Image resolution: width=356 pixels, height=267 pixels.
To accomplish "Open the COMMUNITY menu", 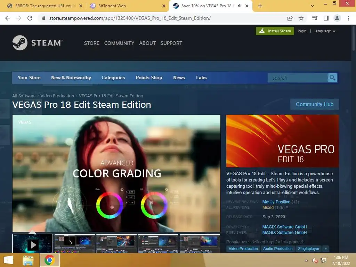I will [x=119, y=43].
